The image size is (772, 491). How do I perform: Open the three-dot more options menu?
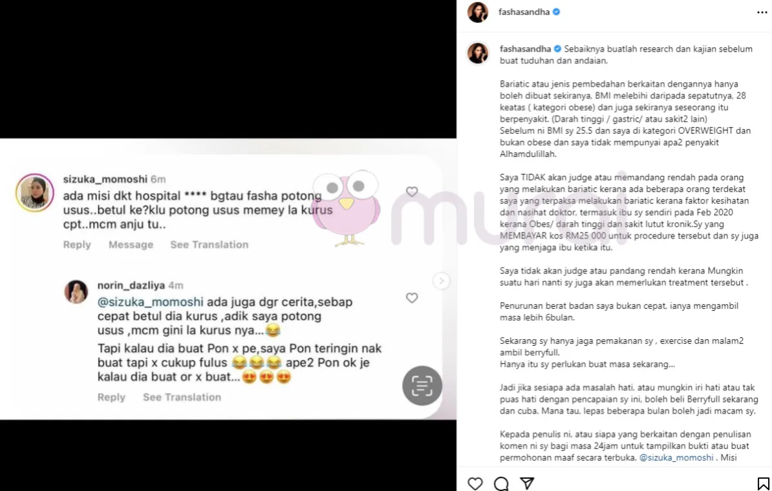762,12
